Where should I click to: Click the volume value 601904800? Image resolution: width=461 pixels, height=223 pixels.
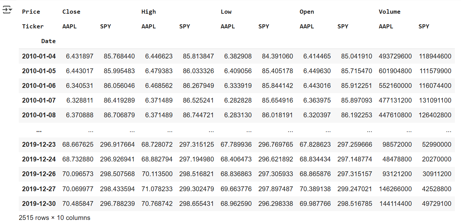(x=395, y=71)
